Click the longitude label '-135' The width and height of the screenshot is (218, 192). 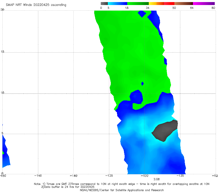[x=109, y=176]
